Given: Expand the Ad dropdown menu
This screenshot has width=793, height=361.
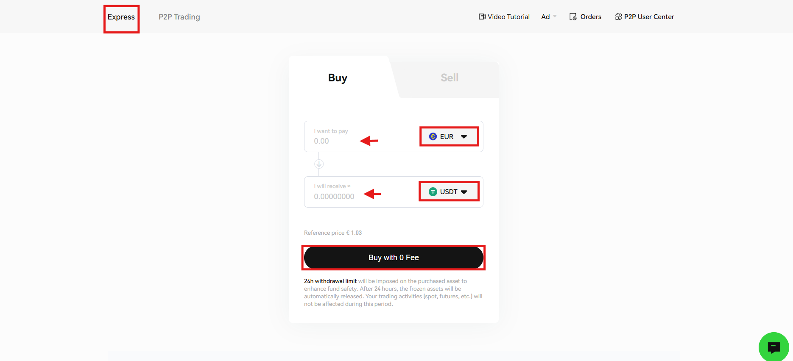Looking at the screenshot, I should [548, 17].
